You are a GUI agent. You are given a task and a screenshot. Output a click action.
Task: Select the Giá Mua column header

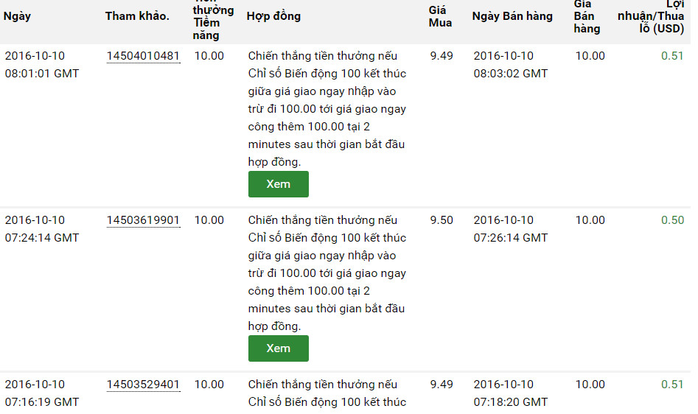click(x=440, y=16)
